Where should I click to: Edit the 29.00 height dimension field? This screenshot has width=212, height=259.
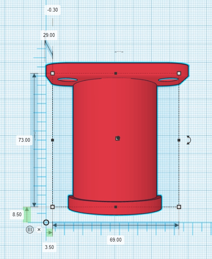point(49,35)
